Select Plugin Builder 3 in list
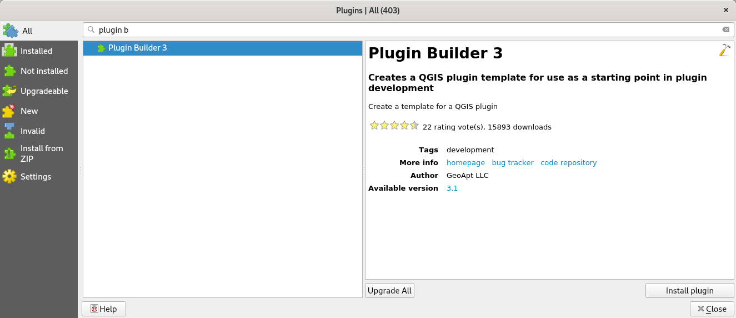Image resolution: width=736 pixels, height=318 pixels. coord(223,48)
